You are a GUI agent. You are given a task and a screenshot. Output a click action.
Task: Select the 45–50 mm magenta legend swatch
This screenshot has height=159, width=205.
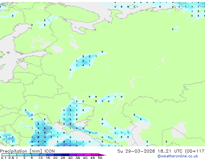tap(95, 155)
